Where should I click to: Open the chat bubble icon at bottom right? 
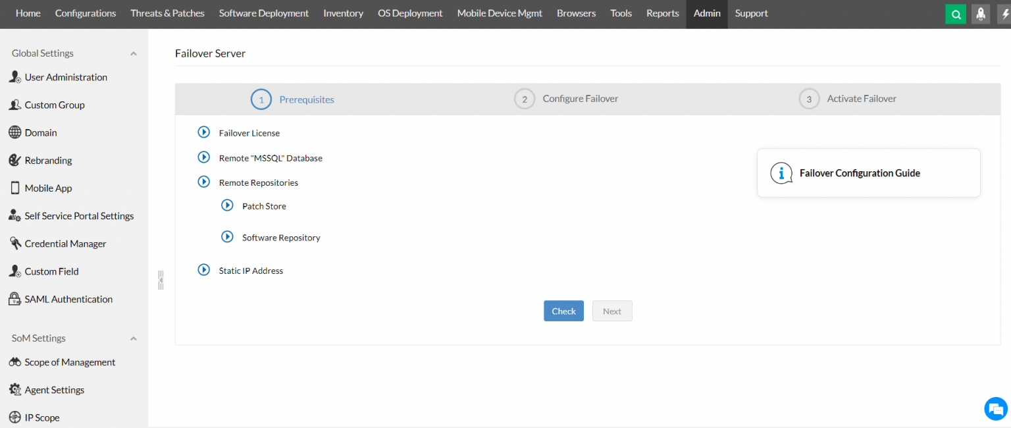click(x=995, y=408)
